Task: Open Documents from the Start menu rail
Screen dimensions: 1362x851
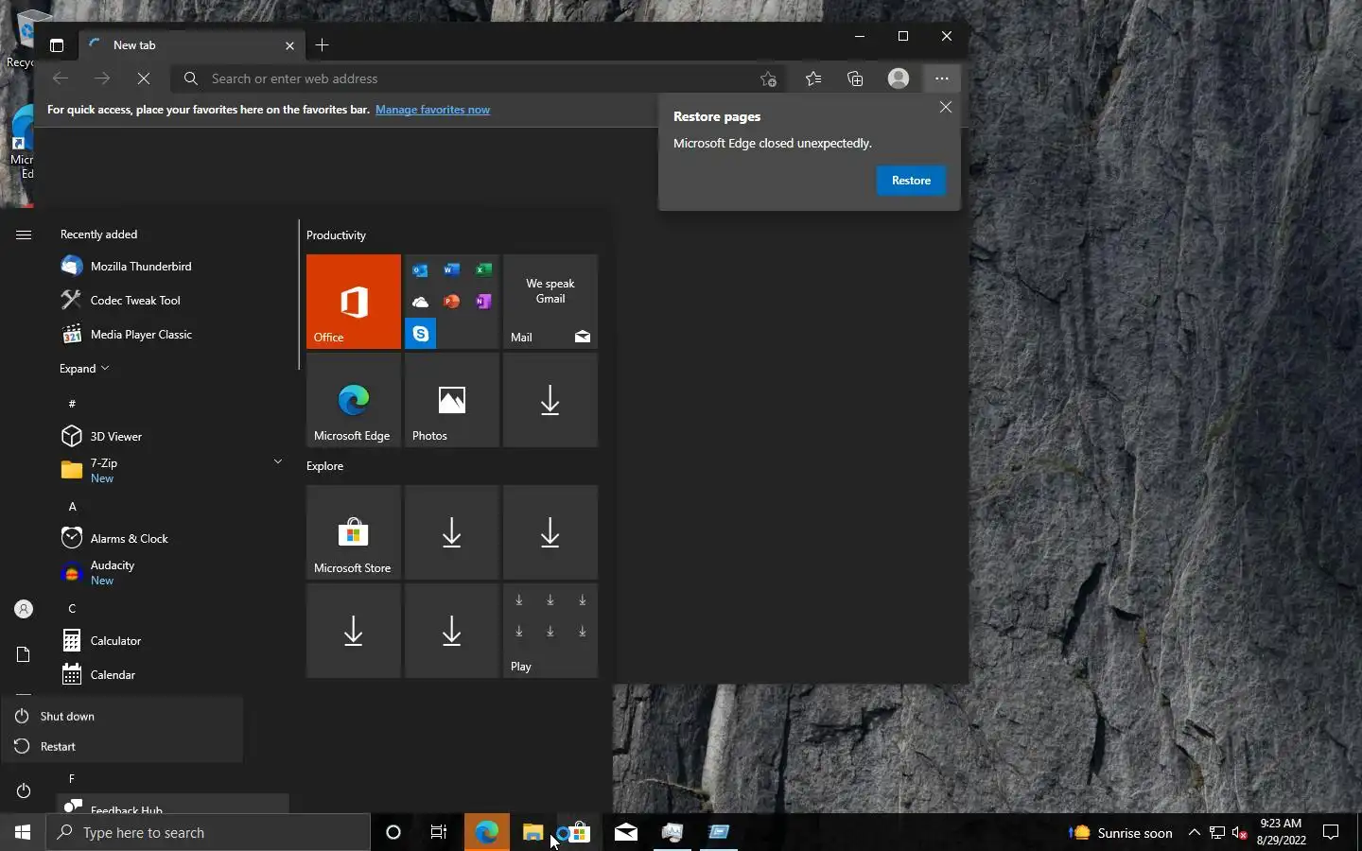Action: click(x=24, y=654)
